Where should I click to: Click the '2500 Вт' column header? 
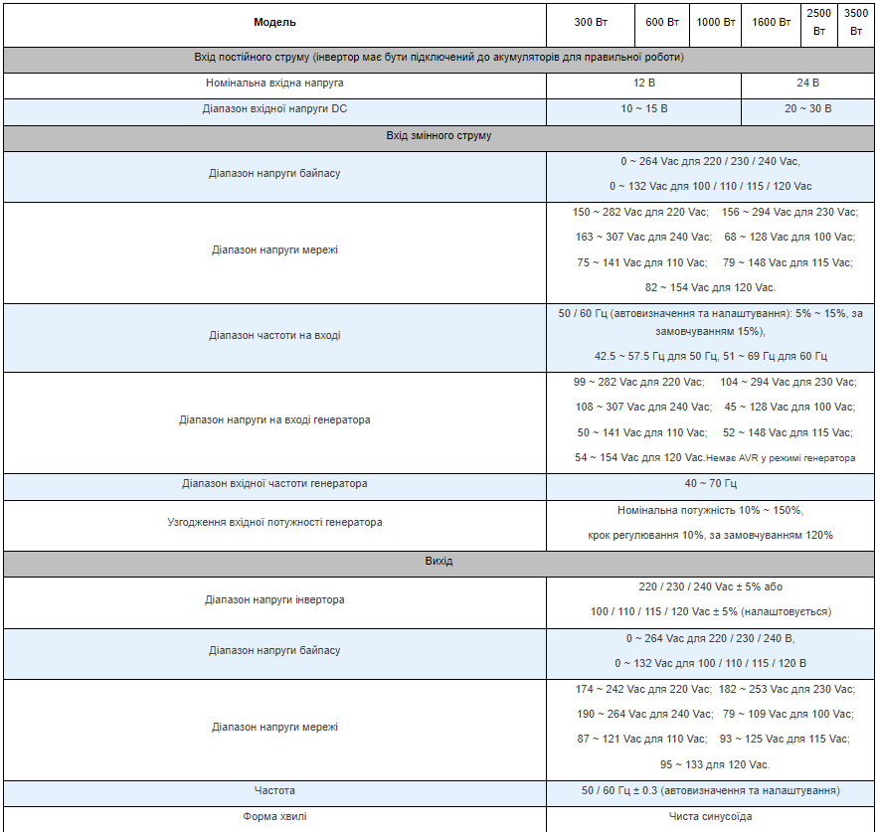click(x=819, y=22)
